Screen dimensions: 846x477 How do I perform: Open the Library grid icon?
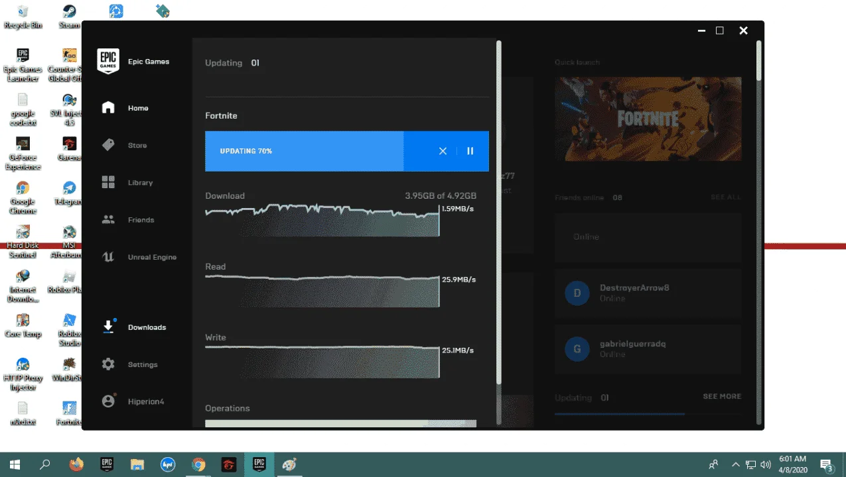coord(108,182)
